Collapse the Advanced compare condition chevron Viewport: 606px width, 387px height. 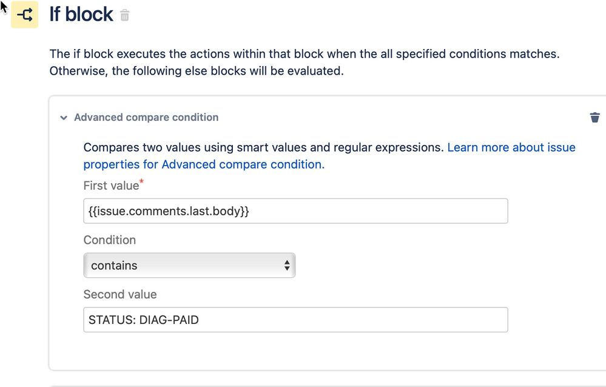coord(64,118)
